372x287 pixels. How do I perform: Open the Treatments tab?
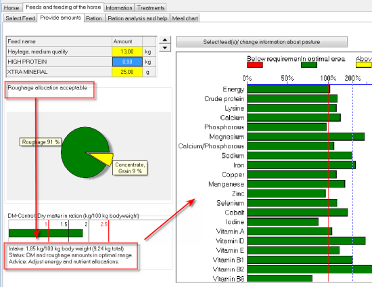coord(151,7)
